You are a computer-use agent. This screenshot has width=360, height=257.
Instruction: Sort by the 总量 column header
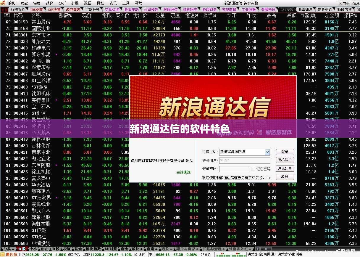[160, 15]
